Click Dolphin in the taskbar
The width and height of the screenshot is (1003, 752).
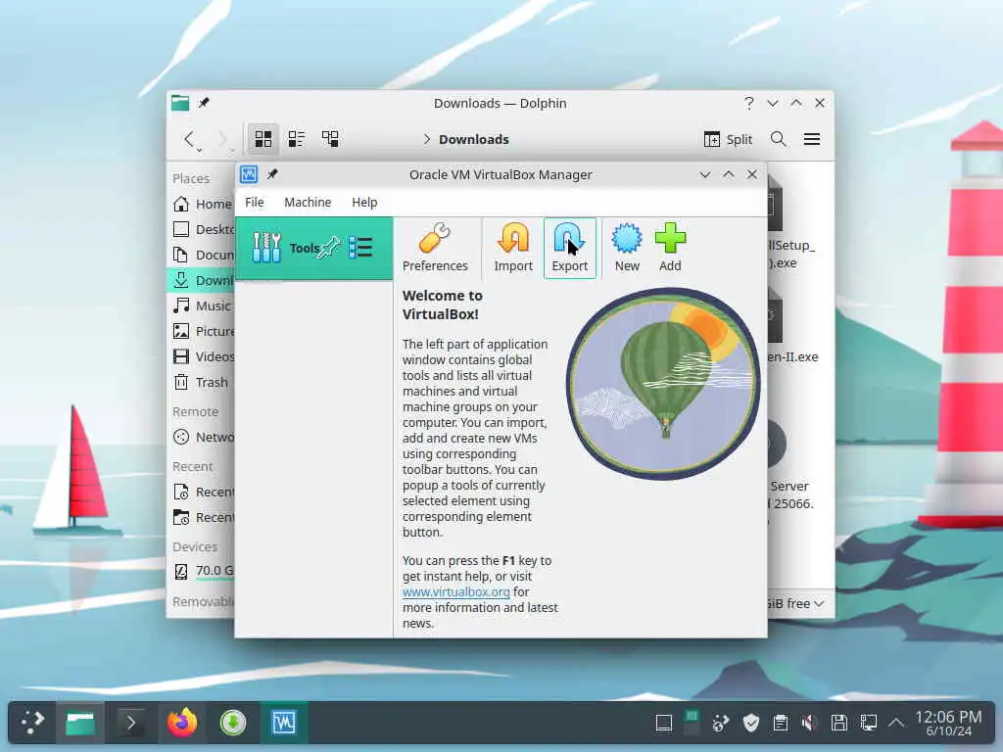tap(80, 723)
